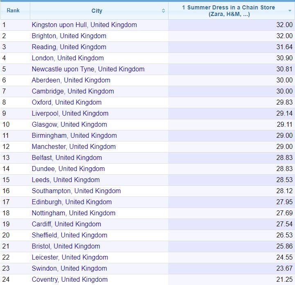Sort table by the City sort arrows icon

(163, 11)
